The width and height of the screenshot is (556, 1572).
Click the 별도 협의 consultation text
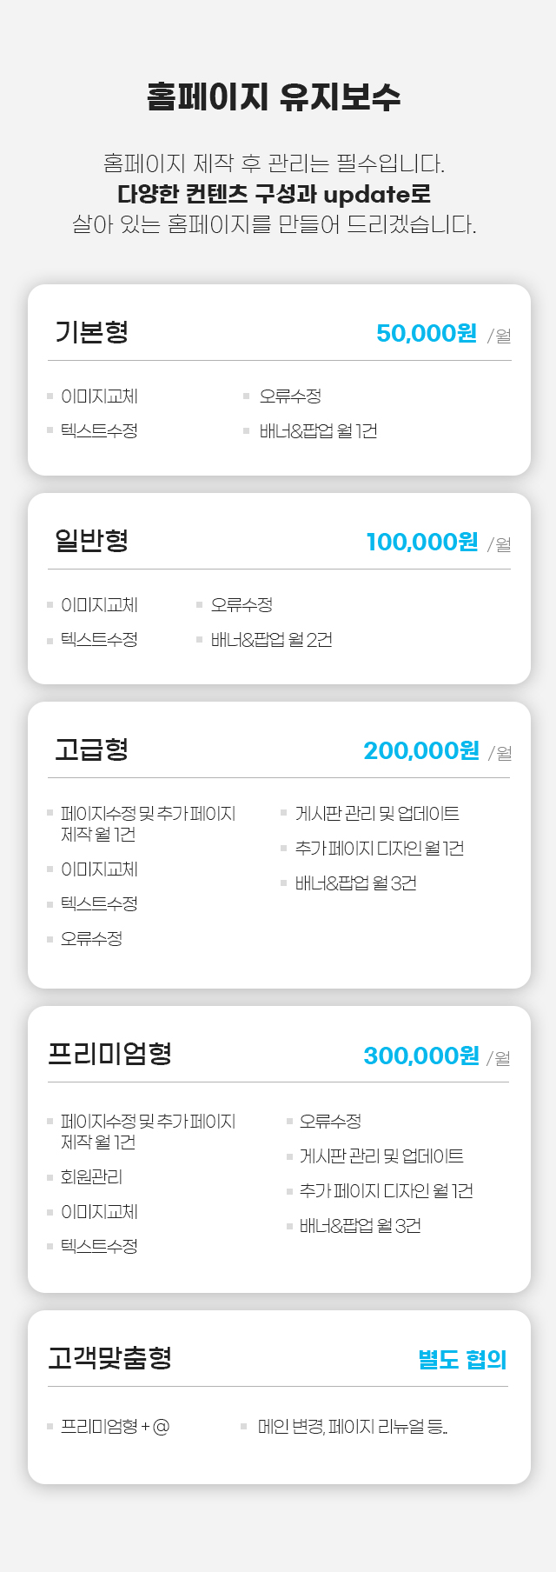click(463, 1359)
